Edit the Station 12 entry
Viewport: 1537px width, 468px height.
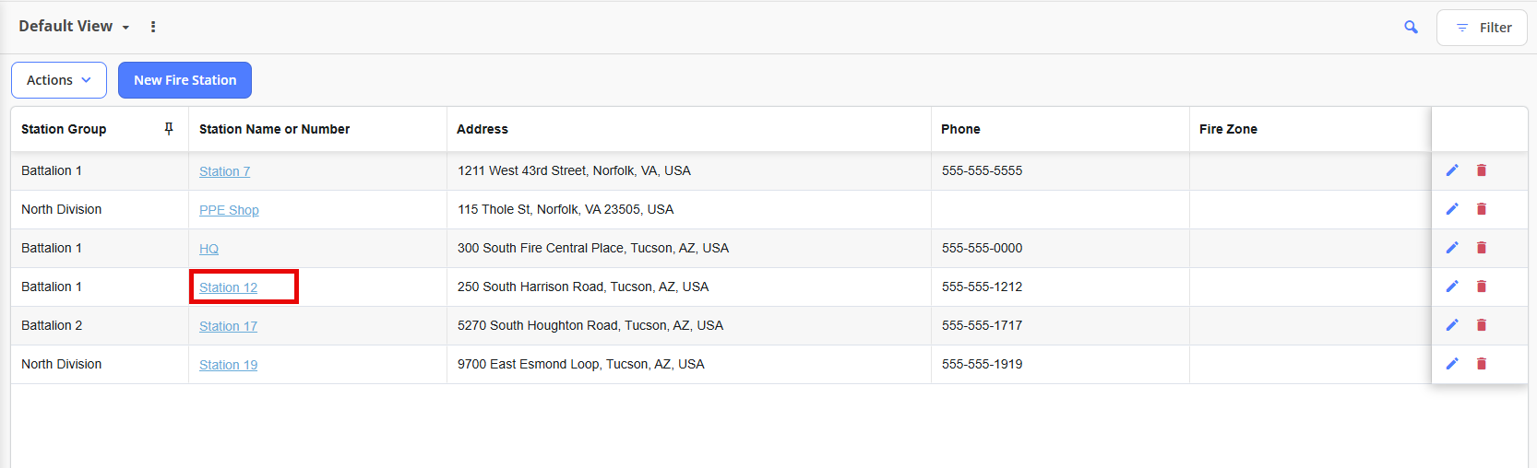point(1452,287)
